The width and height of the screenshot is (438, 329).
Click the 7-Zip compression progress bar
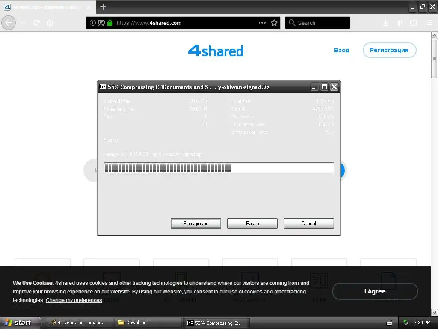pos(219,168)
